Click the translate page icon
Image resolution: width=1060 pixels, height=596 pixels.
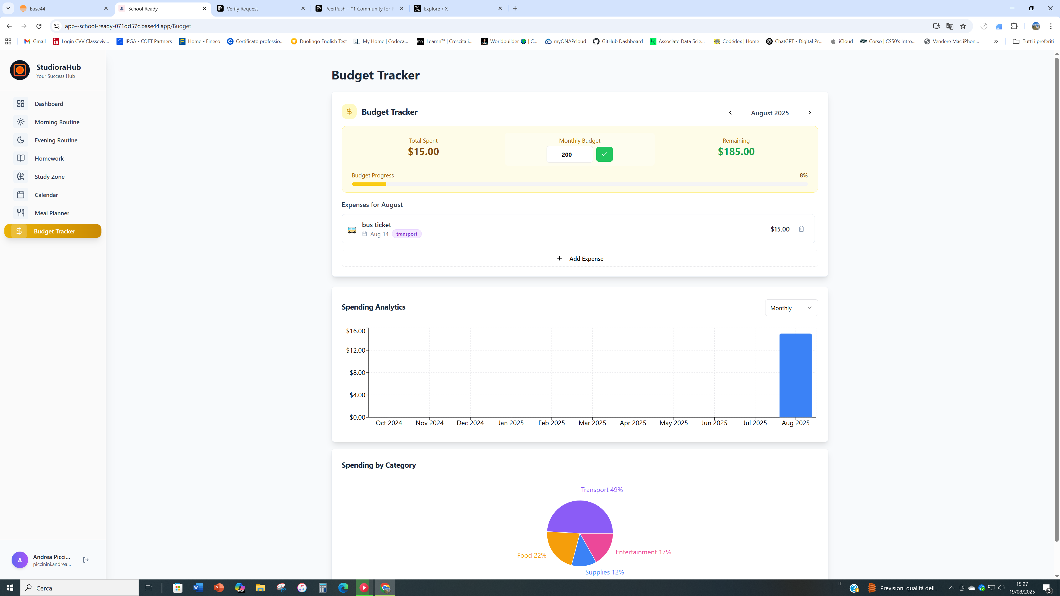[x=950, y=26]
